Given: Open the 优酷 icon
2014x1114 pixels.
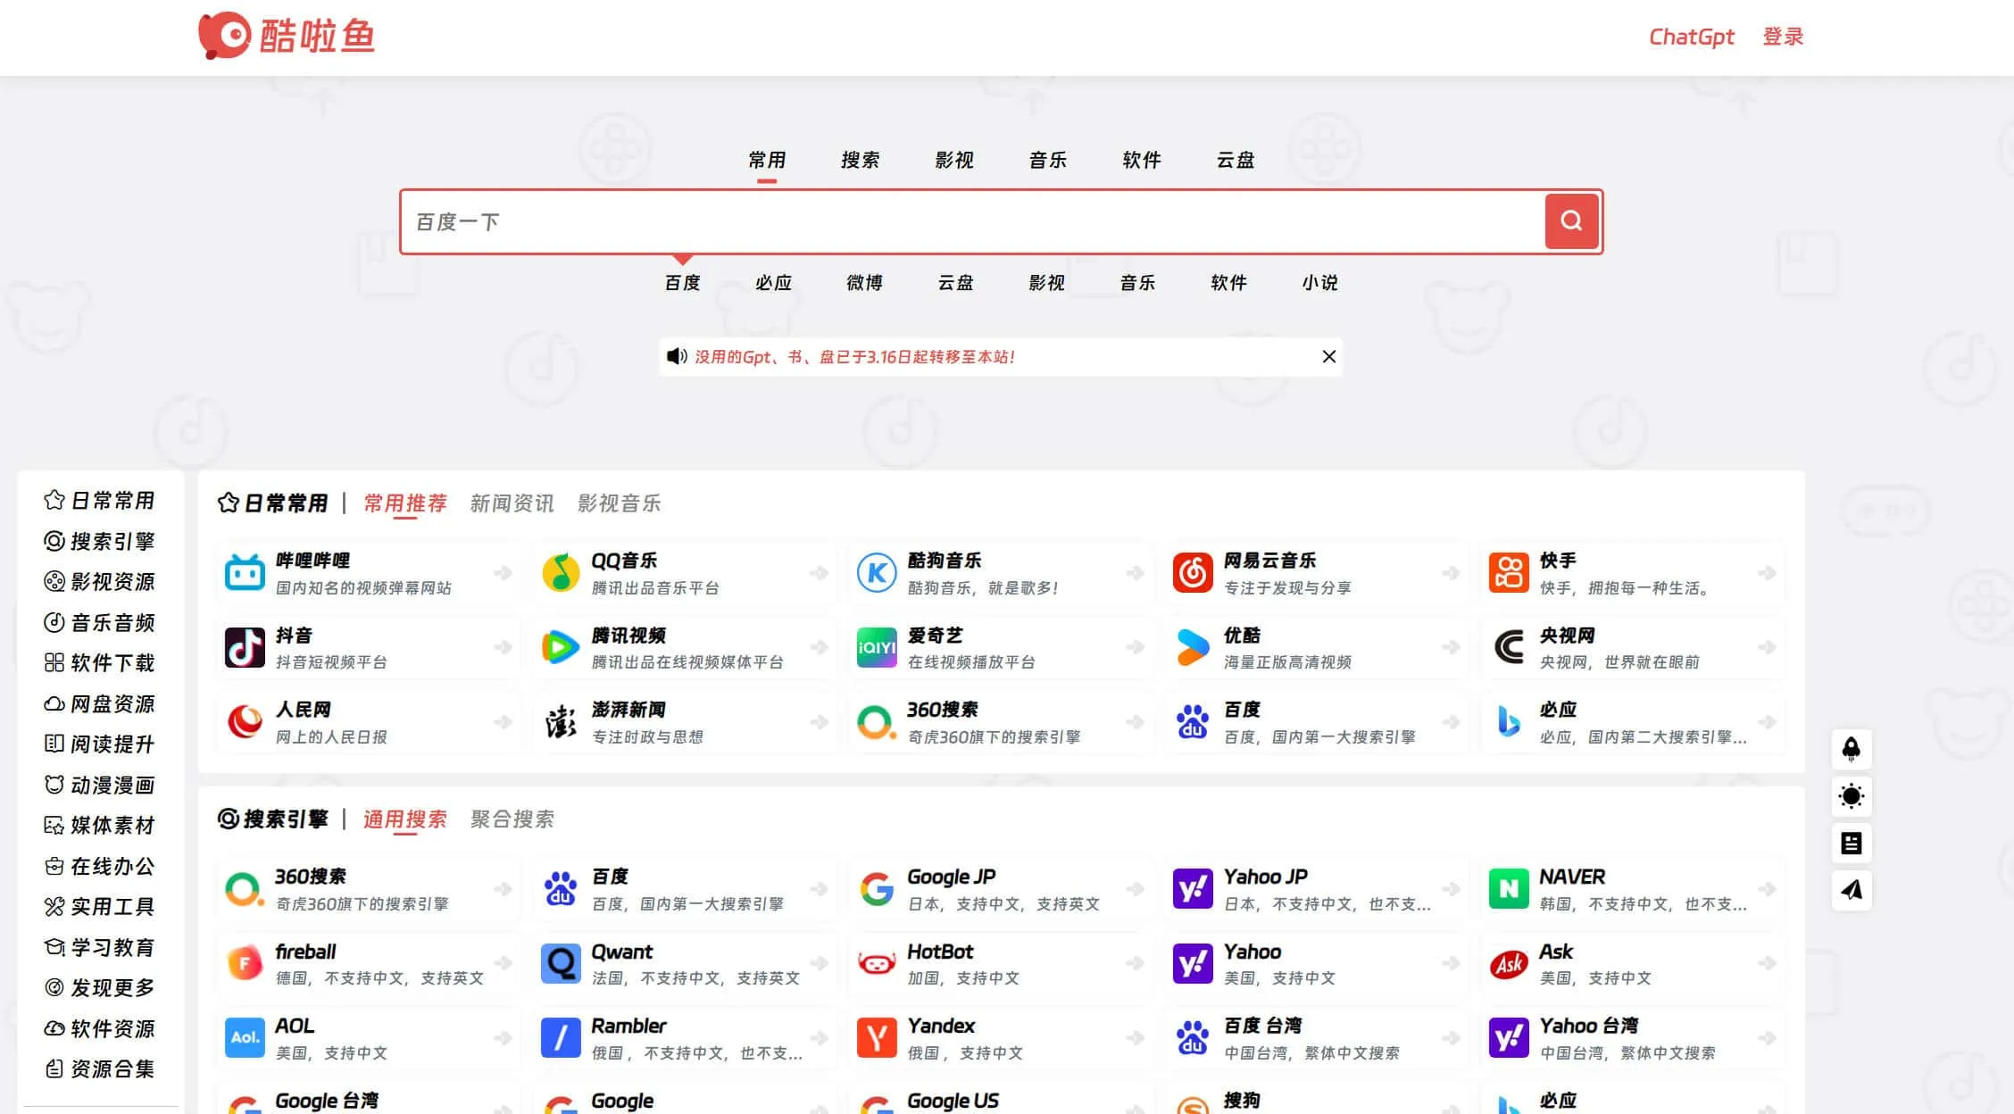Looking at the screenshot, I should 1193,647.
